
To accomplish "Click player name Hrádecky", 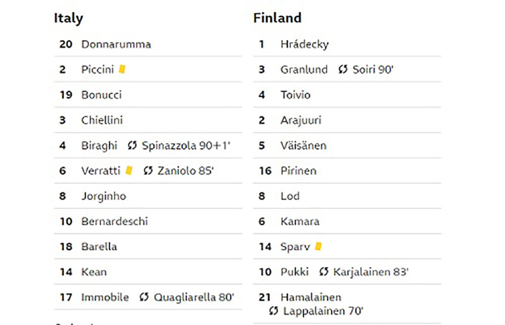I will [305, 44].
